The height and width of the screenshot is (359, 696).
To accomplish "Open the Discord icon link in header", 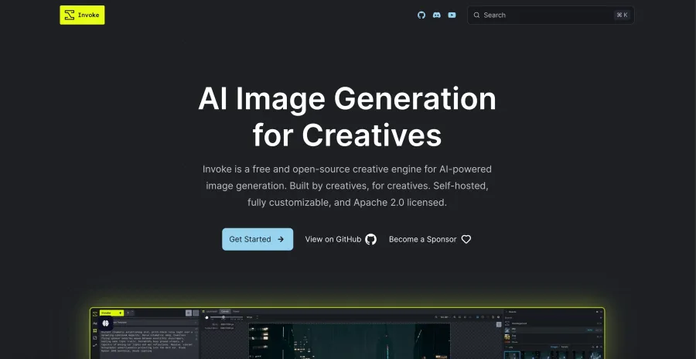I will click(x=437, y=15).
